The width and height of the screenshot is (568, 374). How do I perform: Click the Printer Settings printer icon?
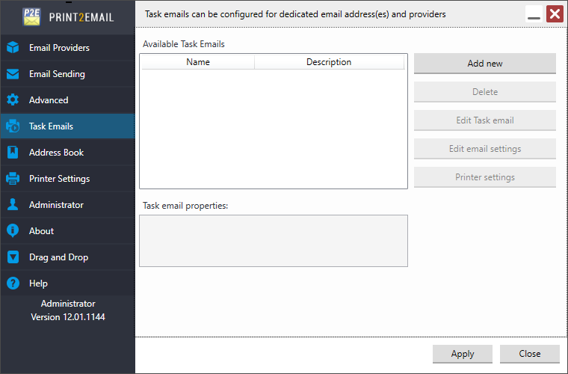tap(13, 178)
